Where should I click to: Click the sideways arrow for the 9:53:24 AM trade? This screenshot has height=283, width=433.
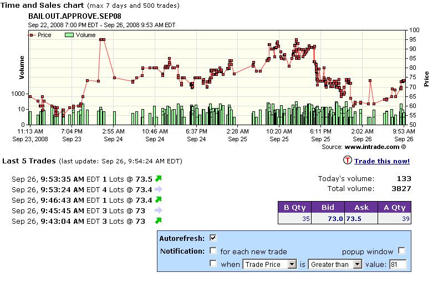click(x=158, y=189)
